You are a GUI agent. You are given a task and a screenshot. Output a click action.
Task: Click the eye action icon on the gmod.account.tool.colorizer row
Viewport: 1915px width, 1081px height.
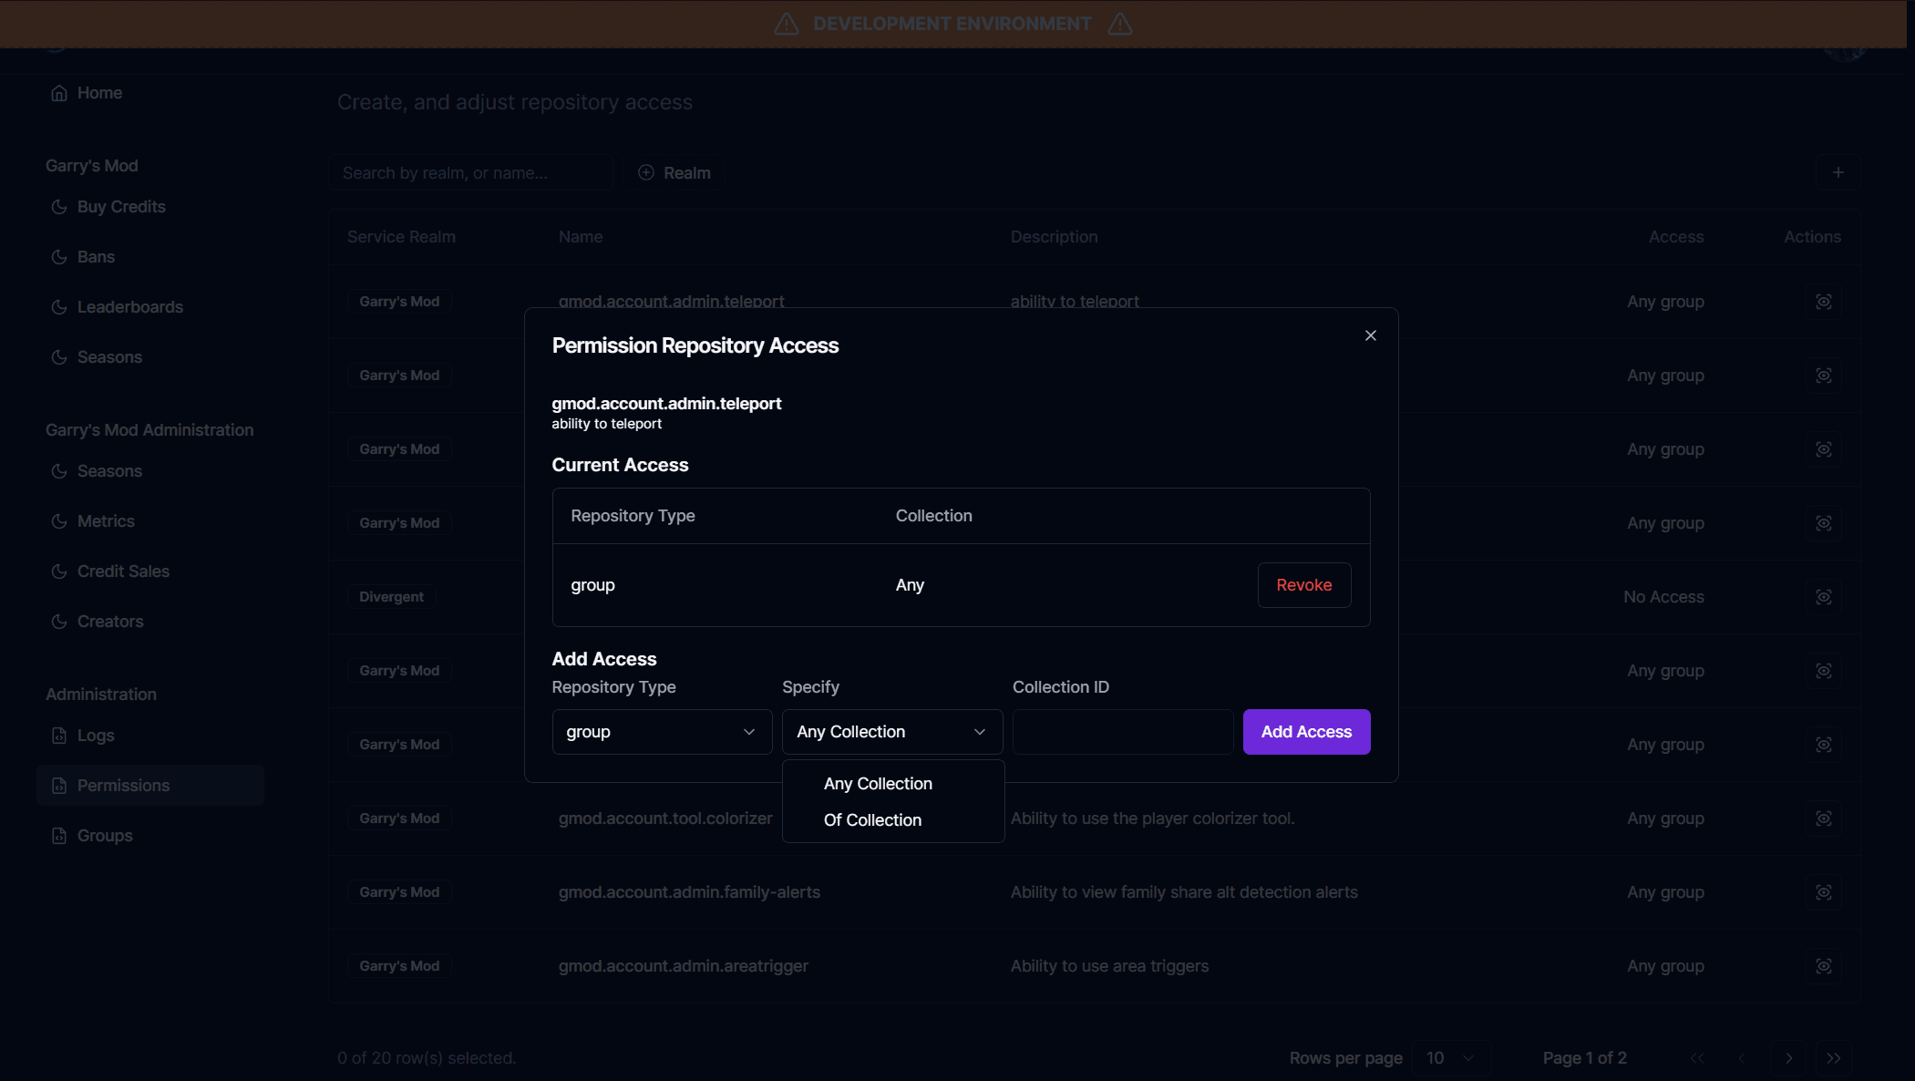(x=1824, y=818)
